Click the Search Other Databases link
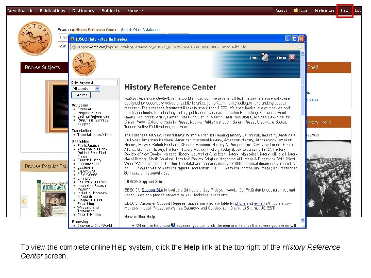Viewport: 371px width, 278px height. 141,30
